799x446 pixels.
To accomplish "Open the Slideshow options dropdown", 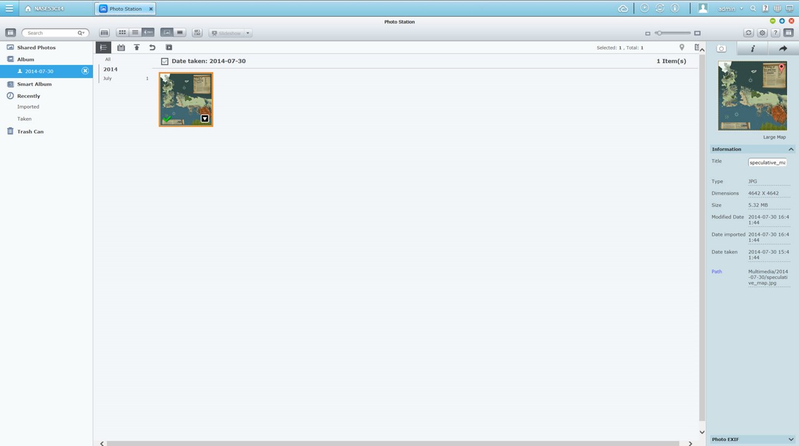I will (248, 32).
